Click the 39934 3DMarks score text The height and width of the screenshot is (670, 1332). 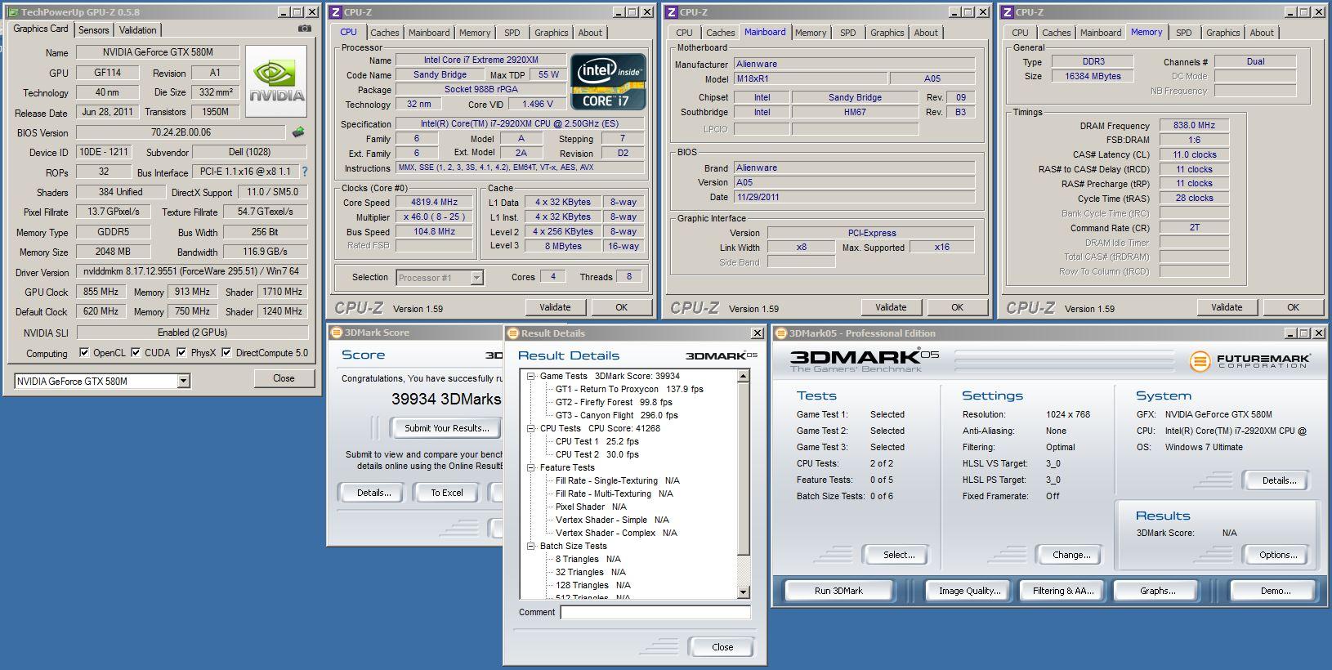pyautogui.click(x=445, y=399)
